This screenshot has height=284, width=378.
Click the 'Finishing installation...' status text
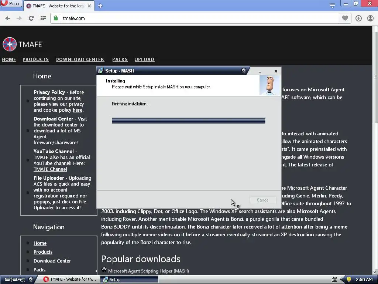pos(131,104)
